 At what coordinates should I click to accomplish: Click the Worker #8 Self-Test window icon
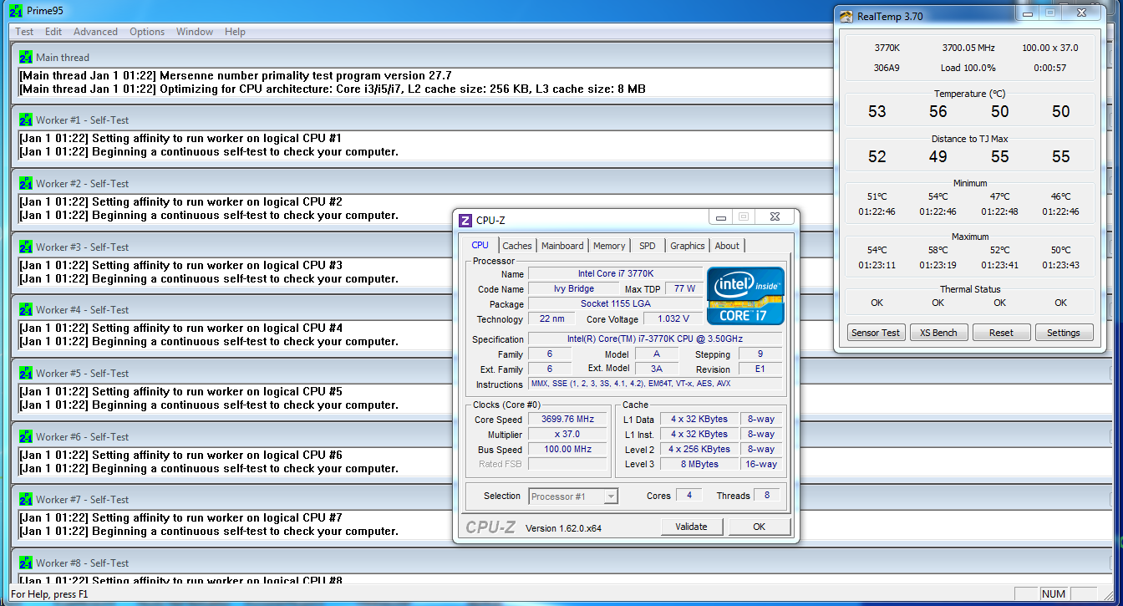coord(26,563)
